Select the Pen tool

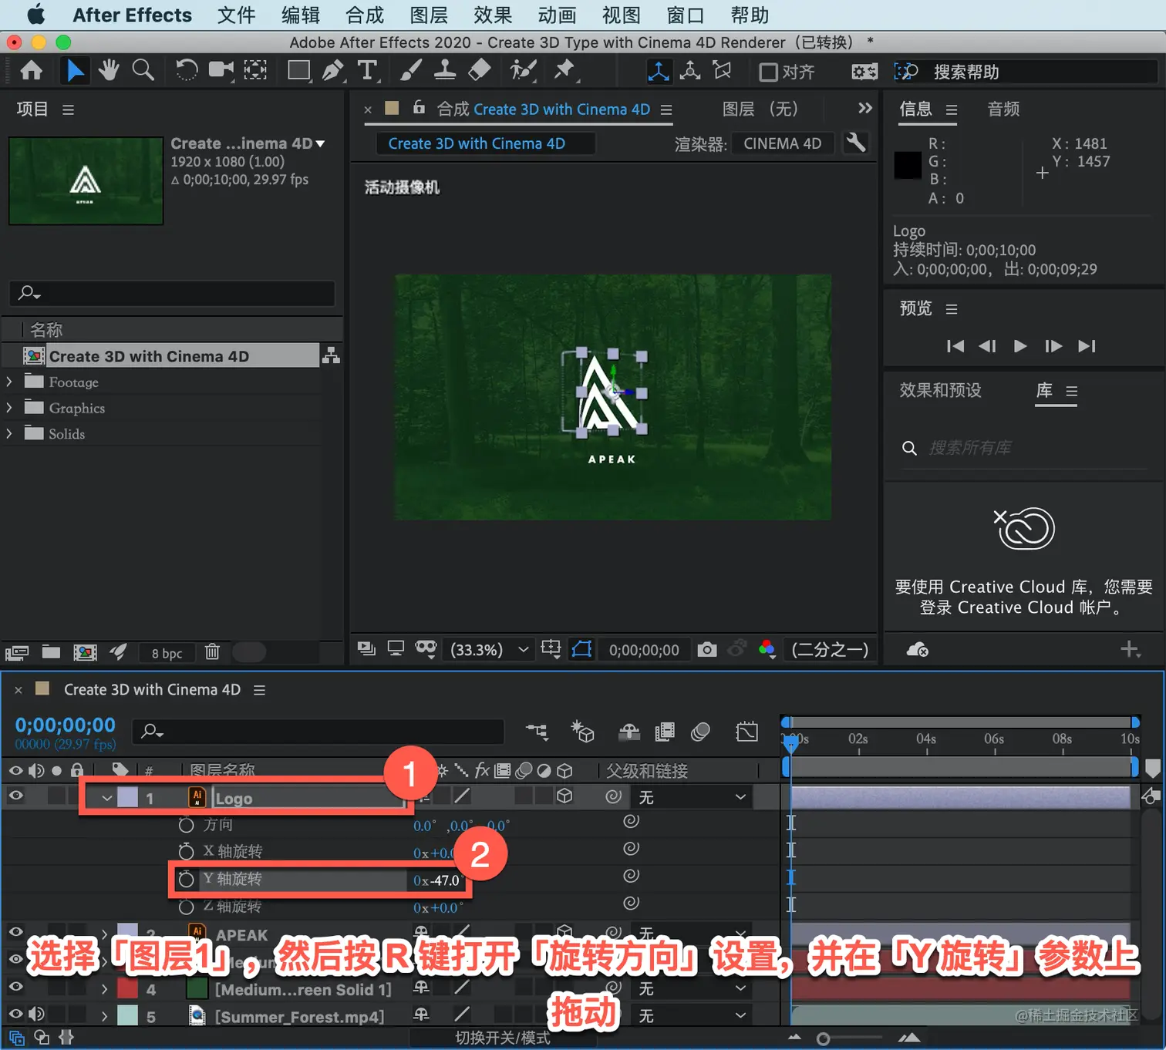click(333, 71)
